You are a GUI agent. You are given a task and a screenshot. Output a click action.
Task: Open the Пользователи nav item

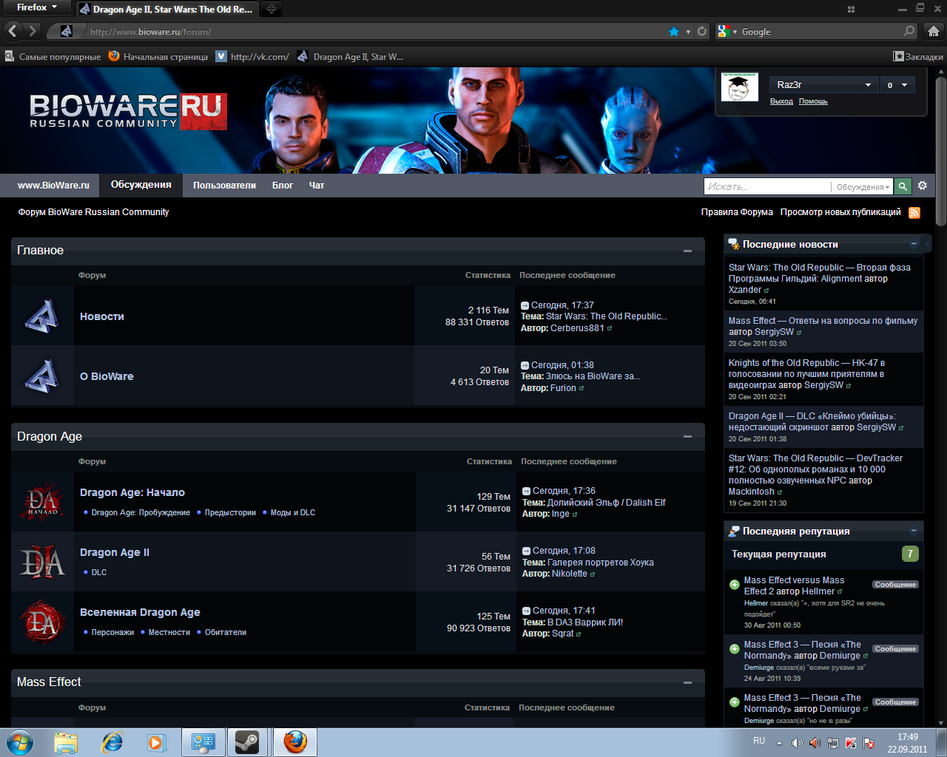224,186
